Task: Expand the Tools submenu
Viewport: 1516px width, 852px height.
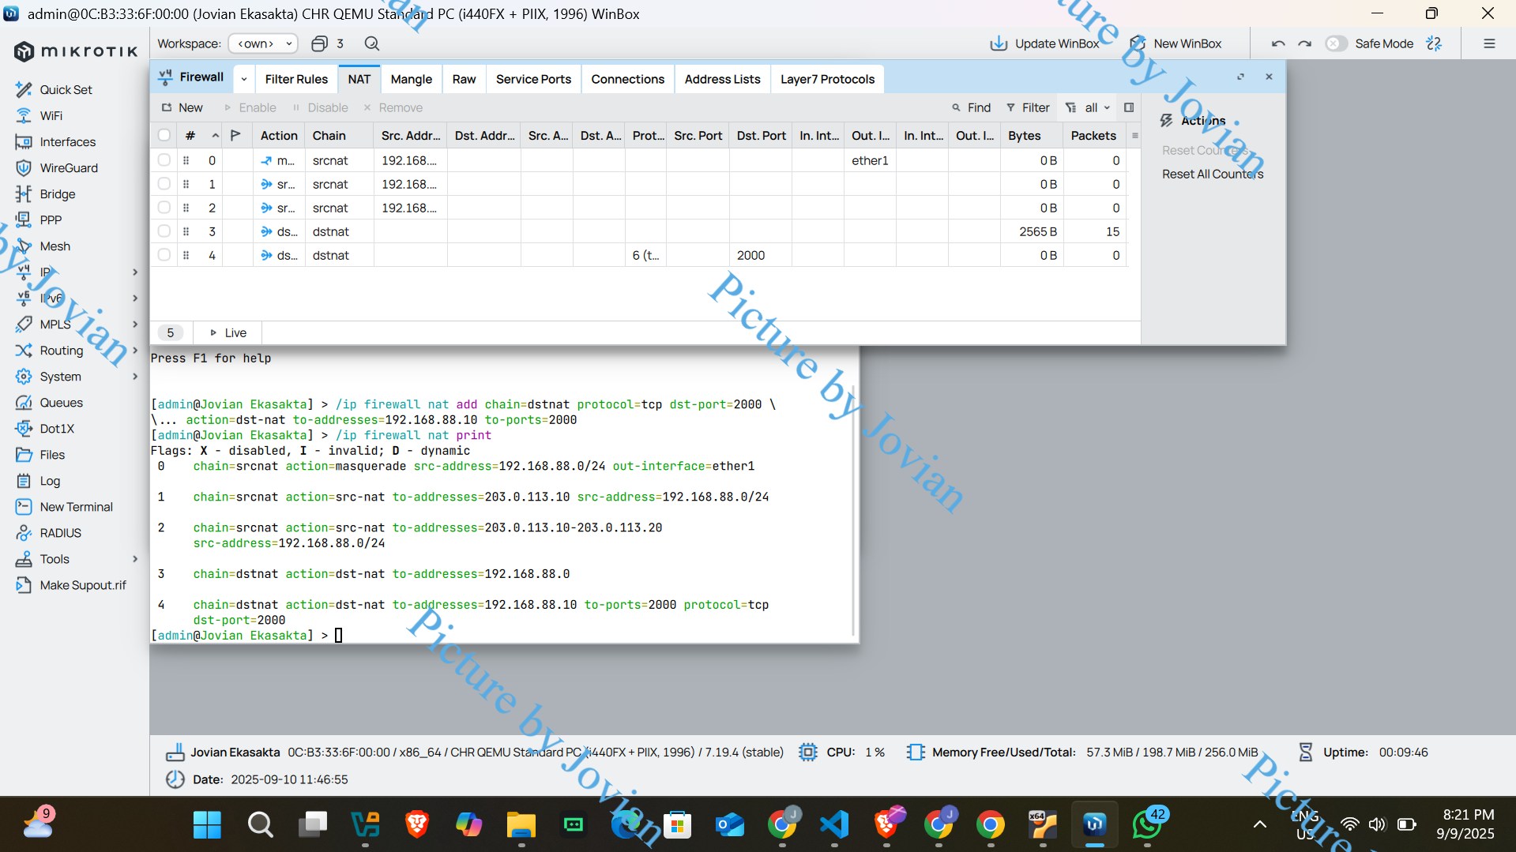Action: pos(135,559)
